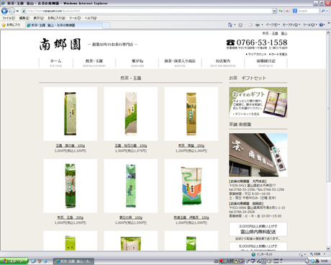Go back with the browser Back arrow
Screen dimensions: 331x265
pos(4,11)
